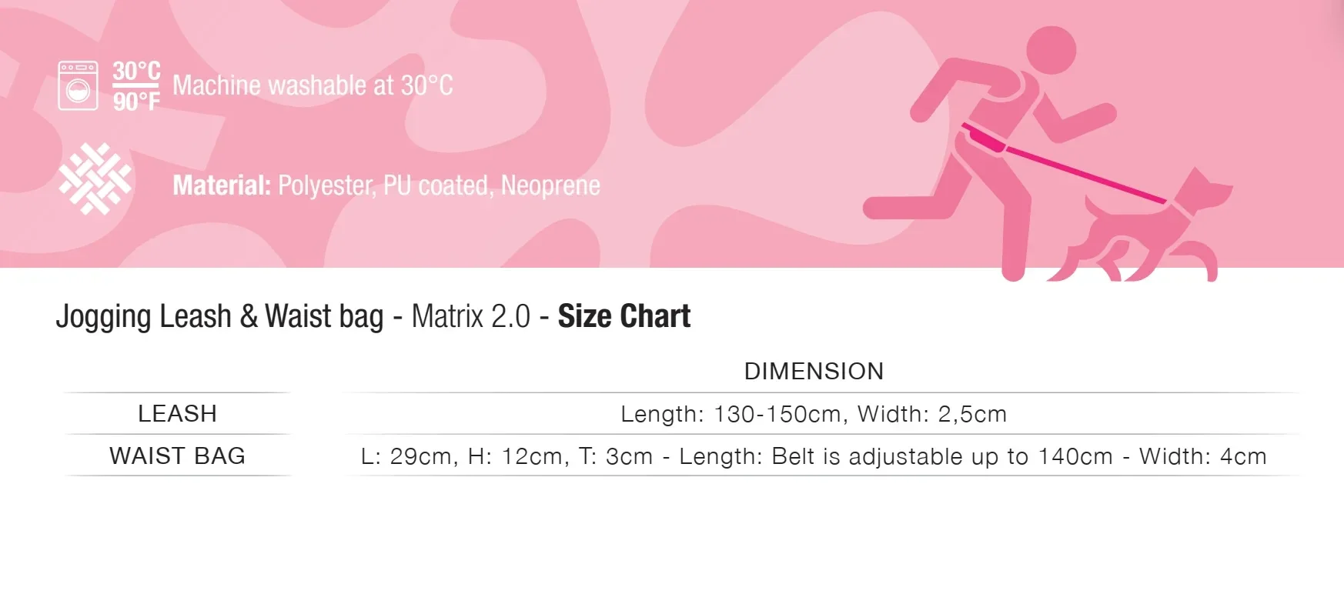Click the woven fabric material icon
This screenshot has height=614, width=1344.
coord(95,179)
